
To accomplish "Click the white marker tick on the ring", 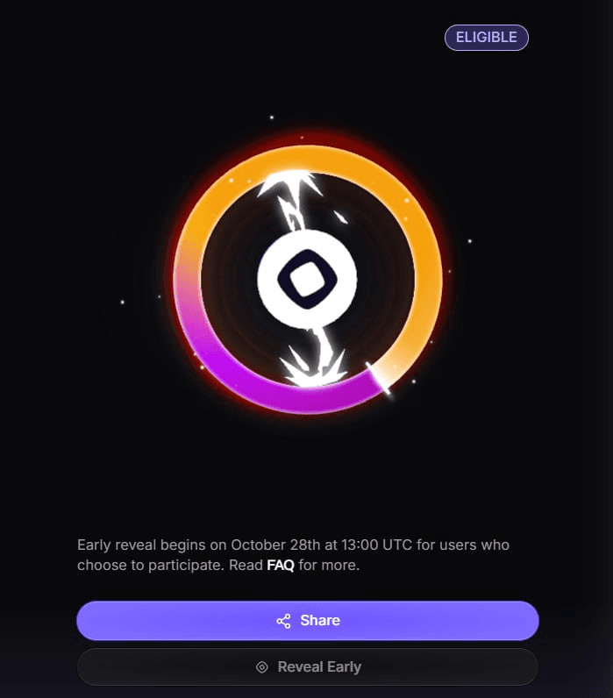I will tap(378, 379).
